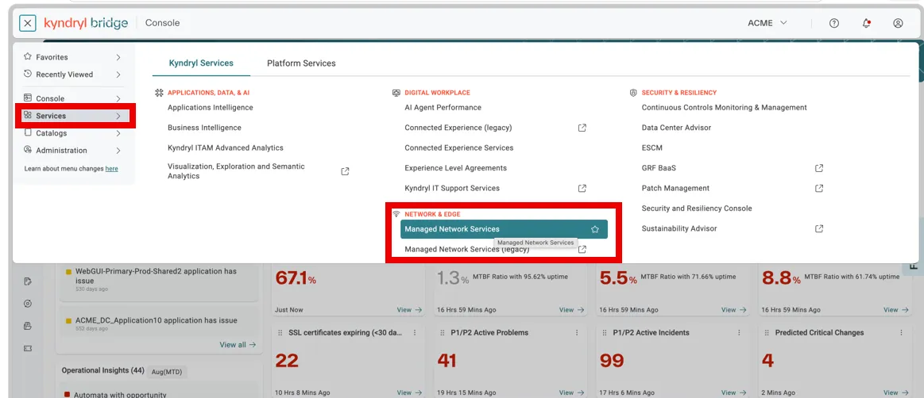Expand Recently Viewed menu item
This screenshot has width=924, height=398.
coord(72,75)
